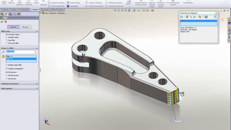The width and height of the screenshot is (231, 130).
Task: Select Constant radius fillet type
Action: tap(13, 34)
